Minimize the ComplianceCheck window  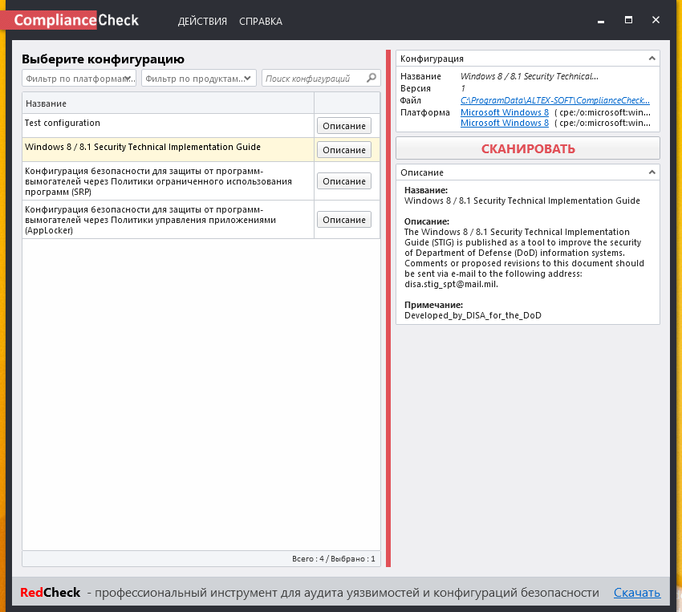pos(601,20)
